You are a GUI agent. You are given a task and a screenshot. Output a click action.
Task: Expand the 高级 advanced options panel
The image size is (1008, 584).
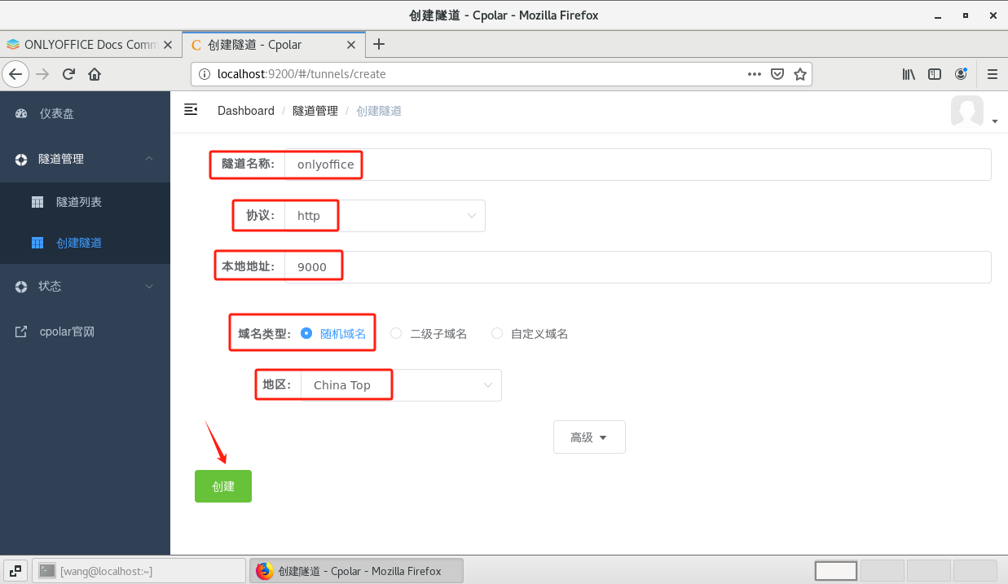pyautogui.click(x=589, y=437)
